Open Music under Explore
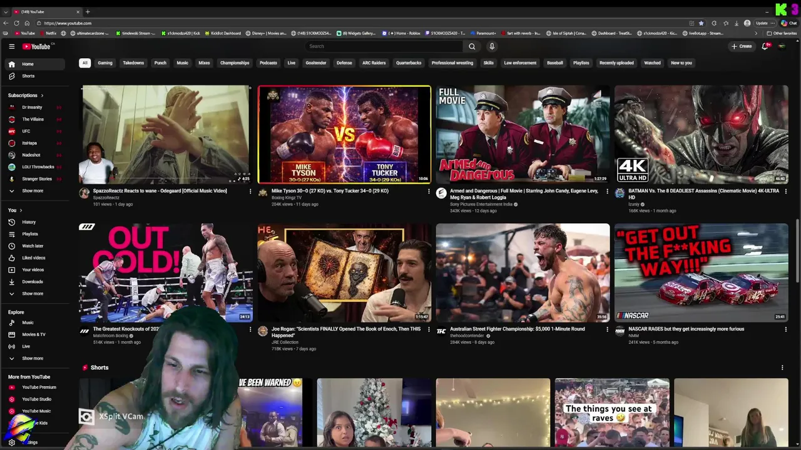 35,322
